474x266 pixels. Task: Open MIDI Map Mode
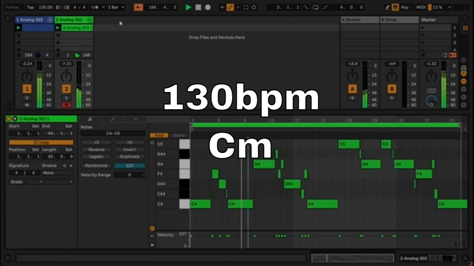421,7
